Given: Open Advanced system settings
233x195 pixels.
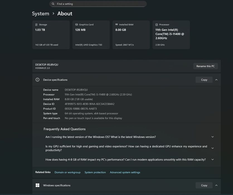Looking at the screenshot, I should (125, 172).
